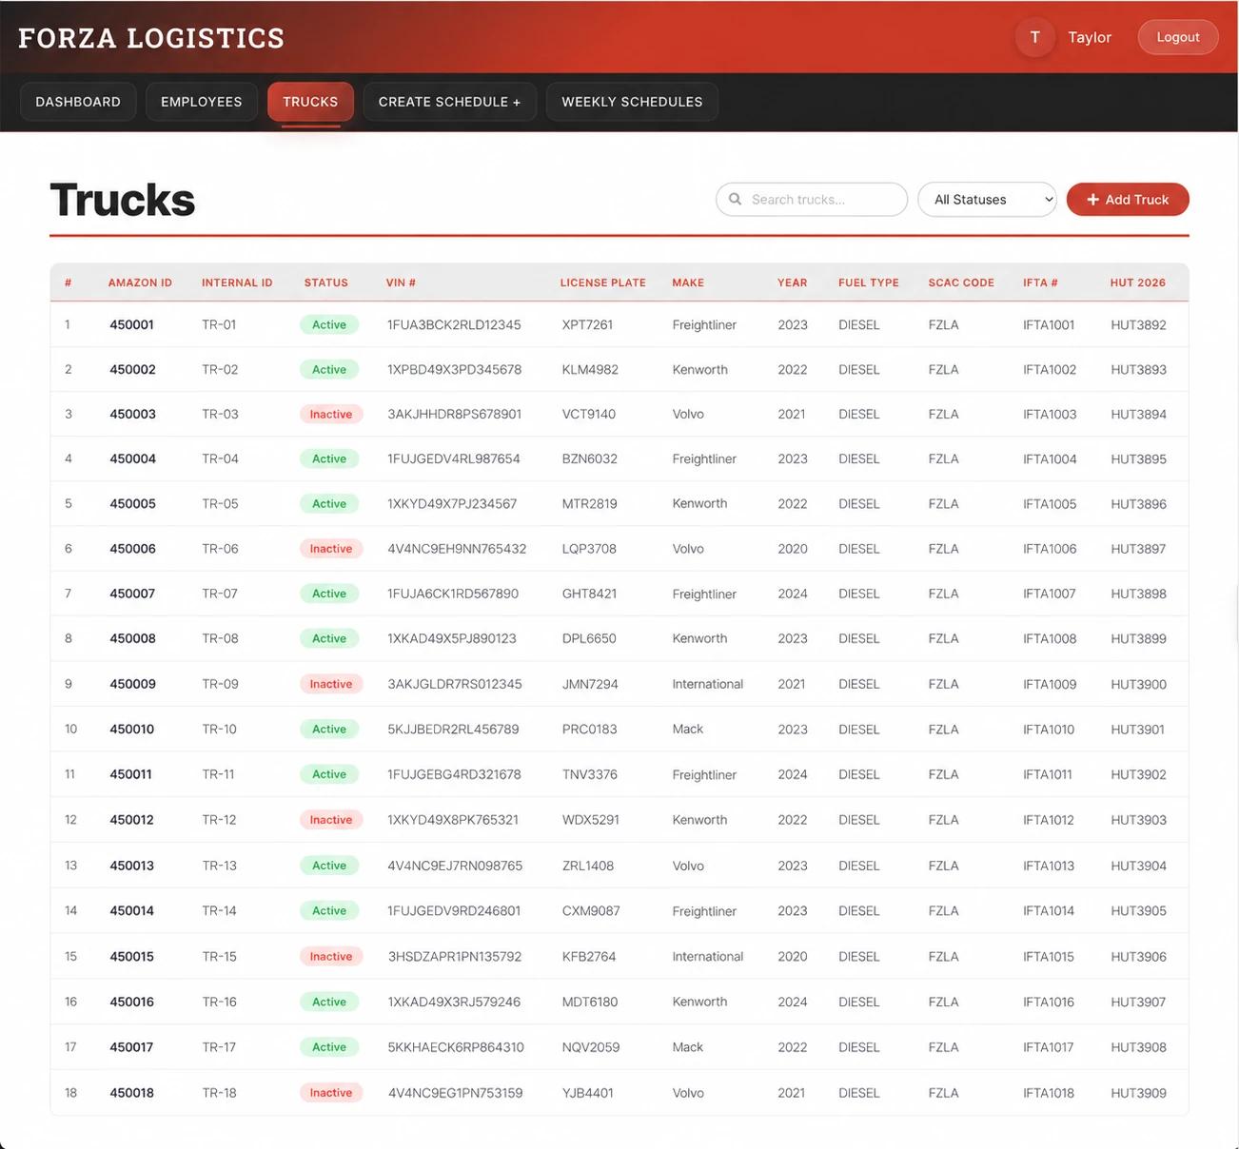This screenshot has width=1239, height=1149.
Task: Click the Taylor username text
Action: tap(1090, 37)
